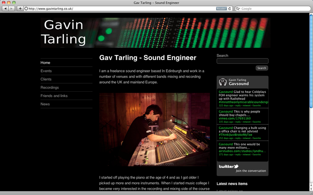Focus the website Search text box
The image size is (313, 195).
(x=242, y=61)
